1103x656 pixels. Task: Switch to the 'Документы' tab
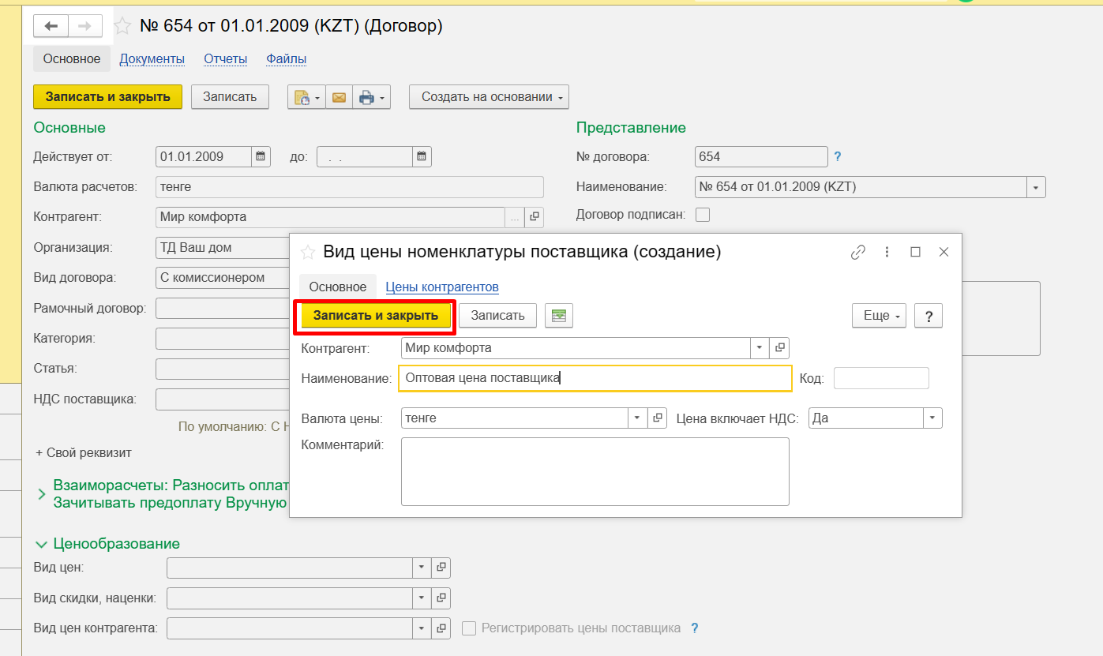click(152, 58)
